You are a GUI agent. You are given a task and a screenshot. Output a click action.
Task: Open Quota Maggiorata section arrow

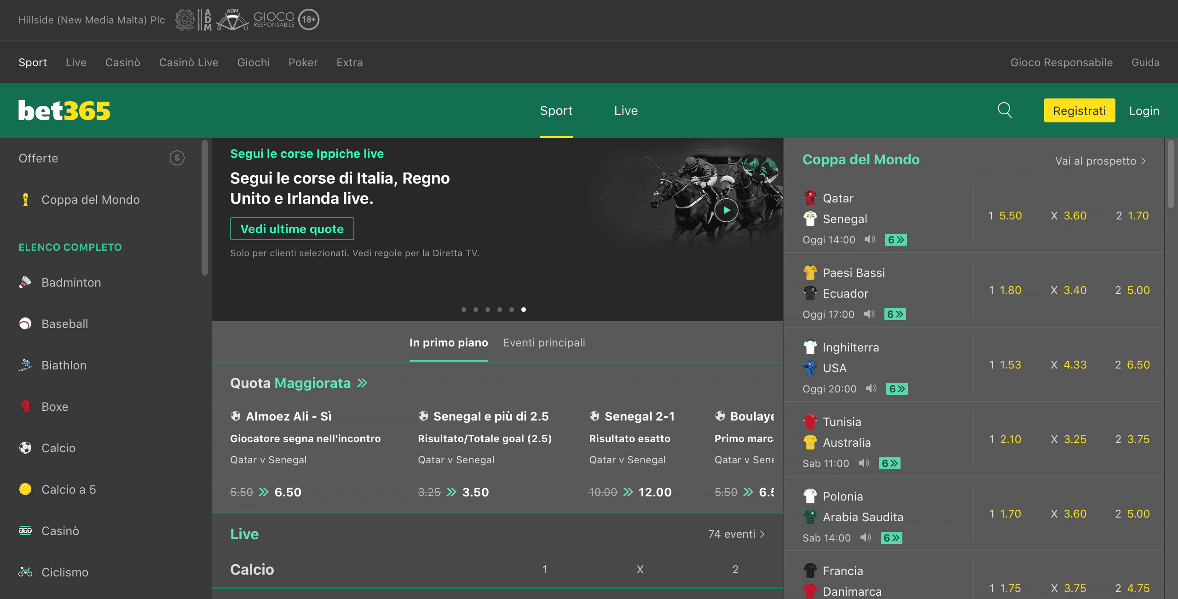(x=363, y=383)
